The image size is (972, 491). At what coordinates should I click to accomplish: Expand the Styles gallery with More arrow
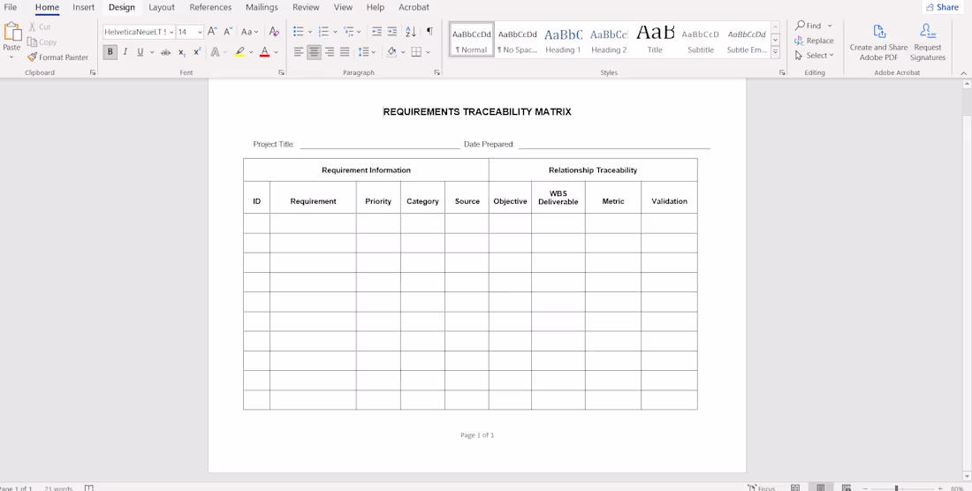775,53
